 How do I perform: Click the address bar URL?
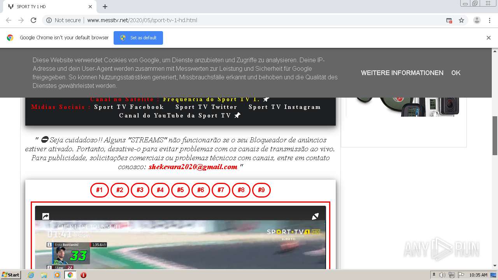[x=142, y=20]
